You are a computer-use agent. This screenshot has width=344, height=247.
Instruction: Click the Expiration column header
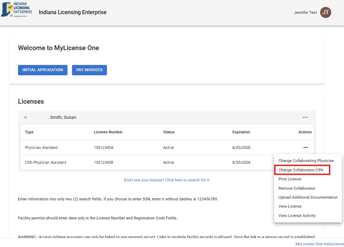point(241,132)
